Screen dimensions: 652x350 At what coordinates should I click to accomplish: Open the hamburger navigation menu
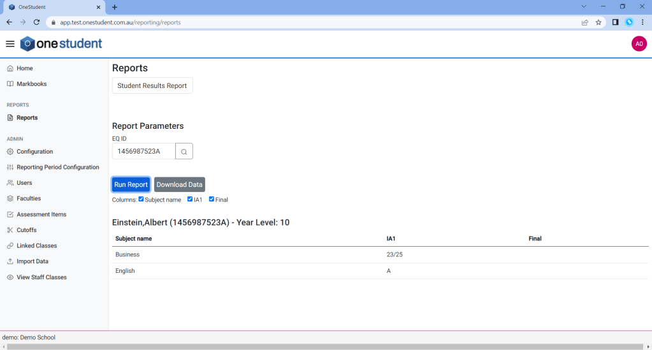[x=10, y=44]
